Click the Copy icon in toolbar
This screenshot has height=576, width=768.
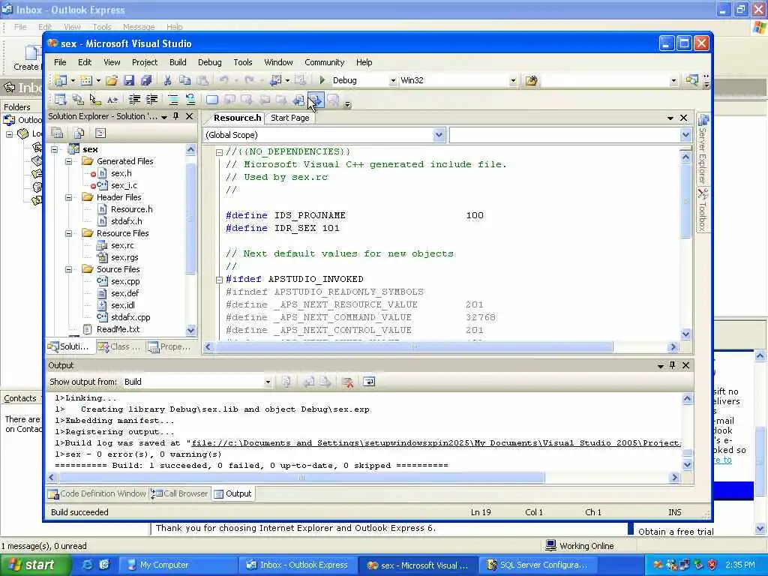point(185,80)
